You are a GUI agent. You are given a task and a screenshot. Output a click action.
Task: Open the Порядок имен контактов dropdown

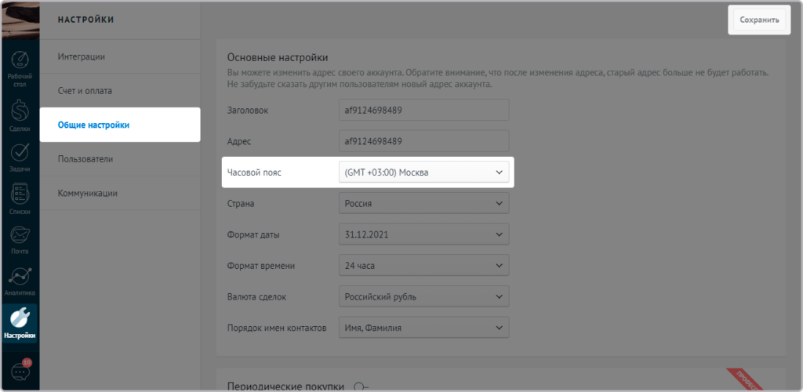(x=423, y=328)
